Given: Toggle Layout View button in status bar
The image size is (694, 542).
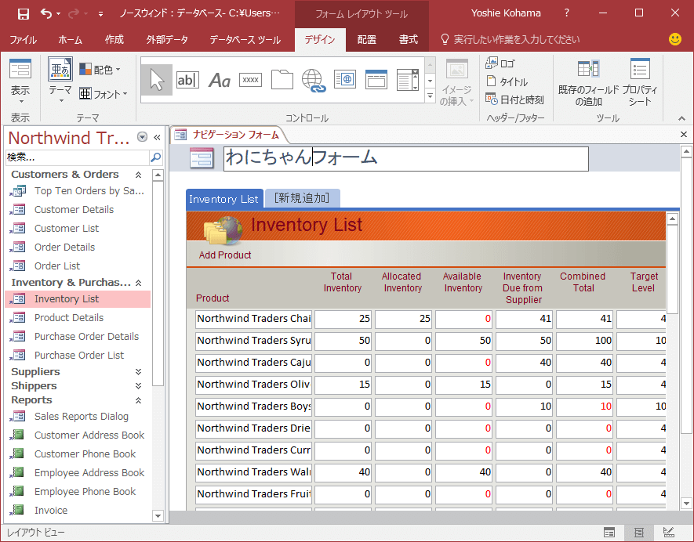Looking at the screenshot, I should pyautogui.click(x=639, y=533).
